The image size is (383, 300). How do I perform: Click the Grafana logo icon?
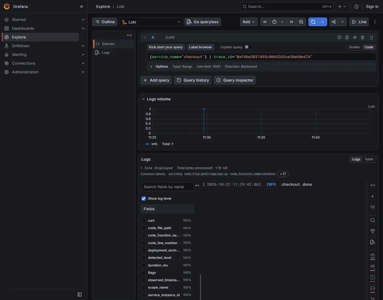click(x=7, y=7)
